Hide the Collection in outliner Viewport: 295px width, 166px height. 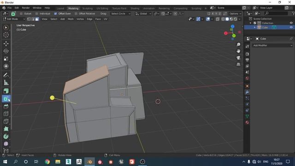click(291, 23)
